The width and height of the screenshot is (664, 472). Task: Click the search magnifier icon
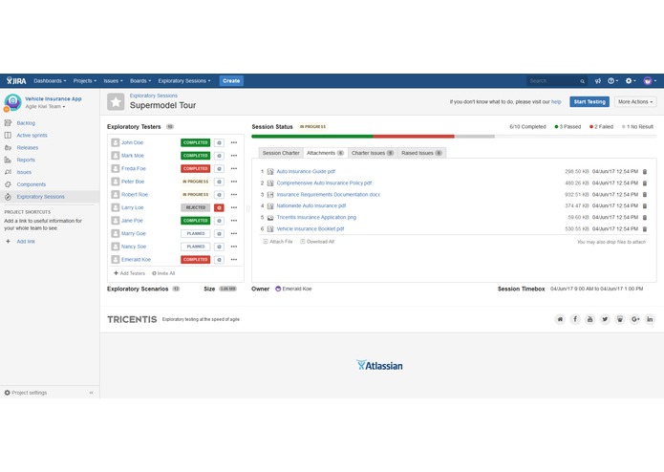[582, 81]
